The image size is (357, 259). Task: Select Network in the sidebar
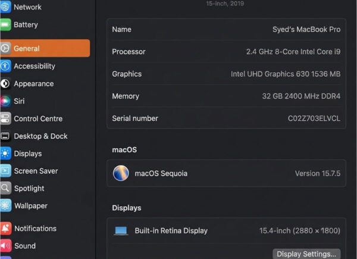point(27,7)
